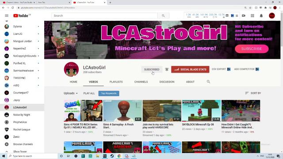
Task: Click the vidIQ play icon in header
Action: coord(232,16)
